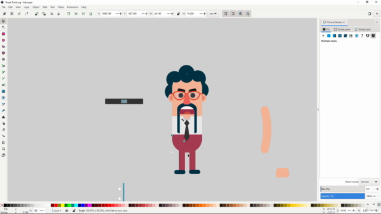Select the Spiral tool
This screenshot has width=381, height=214.
pos(4,59)
